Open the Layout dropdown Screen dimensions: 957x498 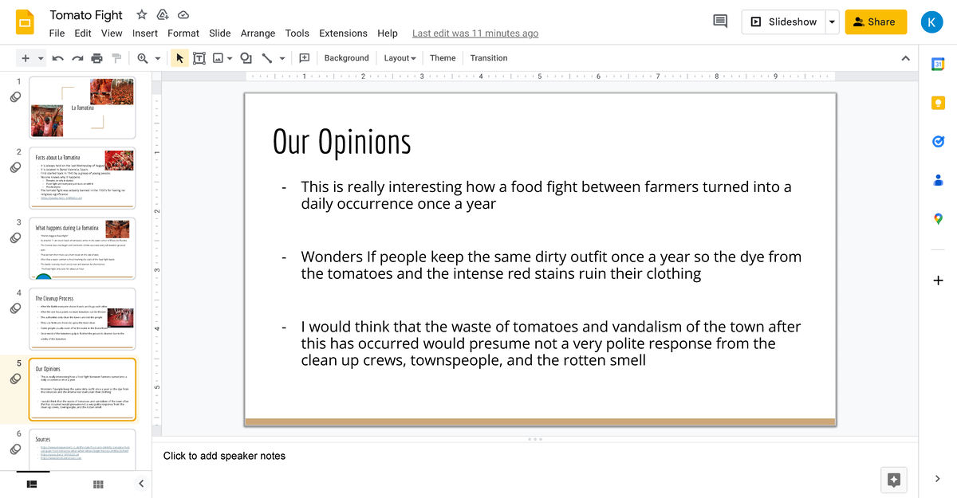pos(400,57)
